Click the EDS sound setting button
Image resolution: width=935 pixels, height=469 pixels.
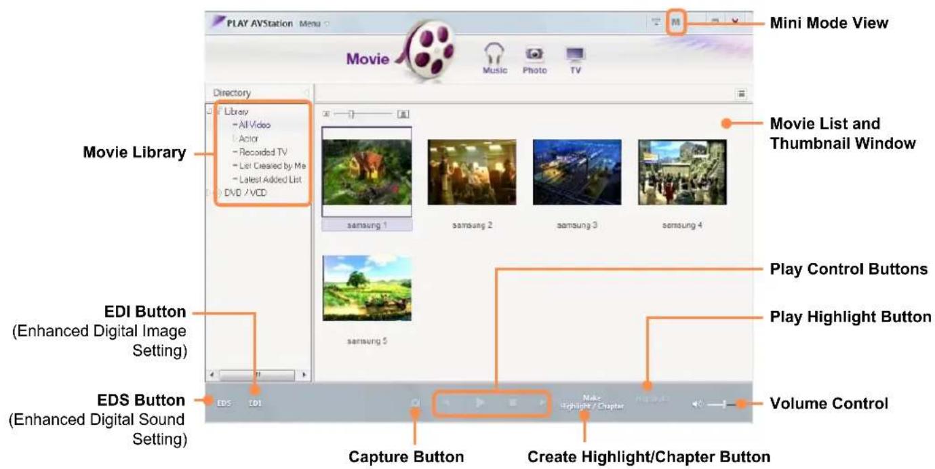[224, 403]
